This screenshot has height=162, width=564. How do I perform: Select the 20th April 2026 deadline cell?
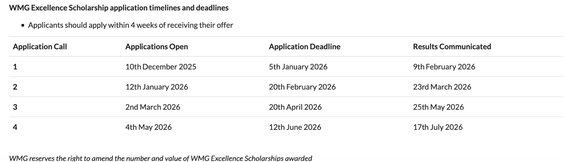point(295,107)
